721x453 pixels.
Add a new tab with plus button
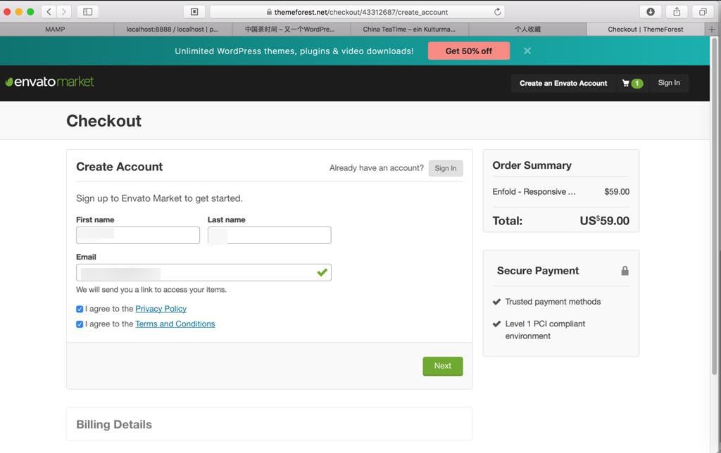[x=712, y=30]
